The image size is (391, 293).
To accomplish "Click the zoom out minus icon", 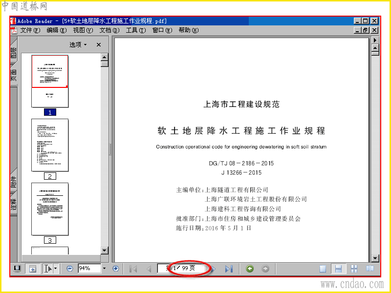I will pos(70,269).
